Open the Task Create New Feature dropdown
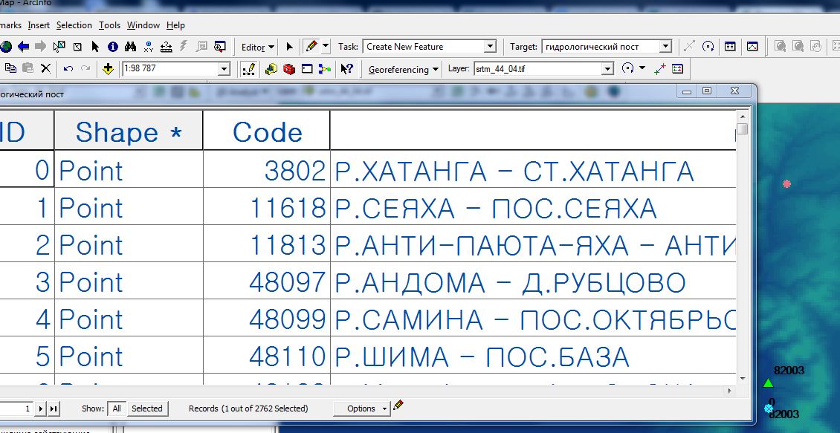Screen dimensions: 840x433 coord(490,47)
